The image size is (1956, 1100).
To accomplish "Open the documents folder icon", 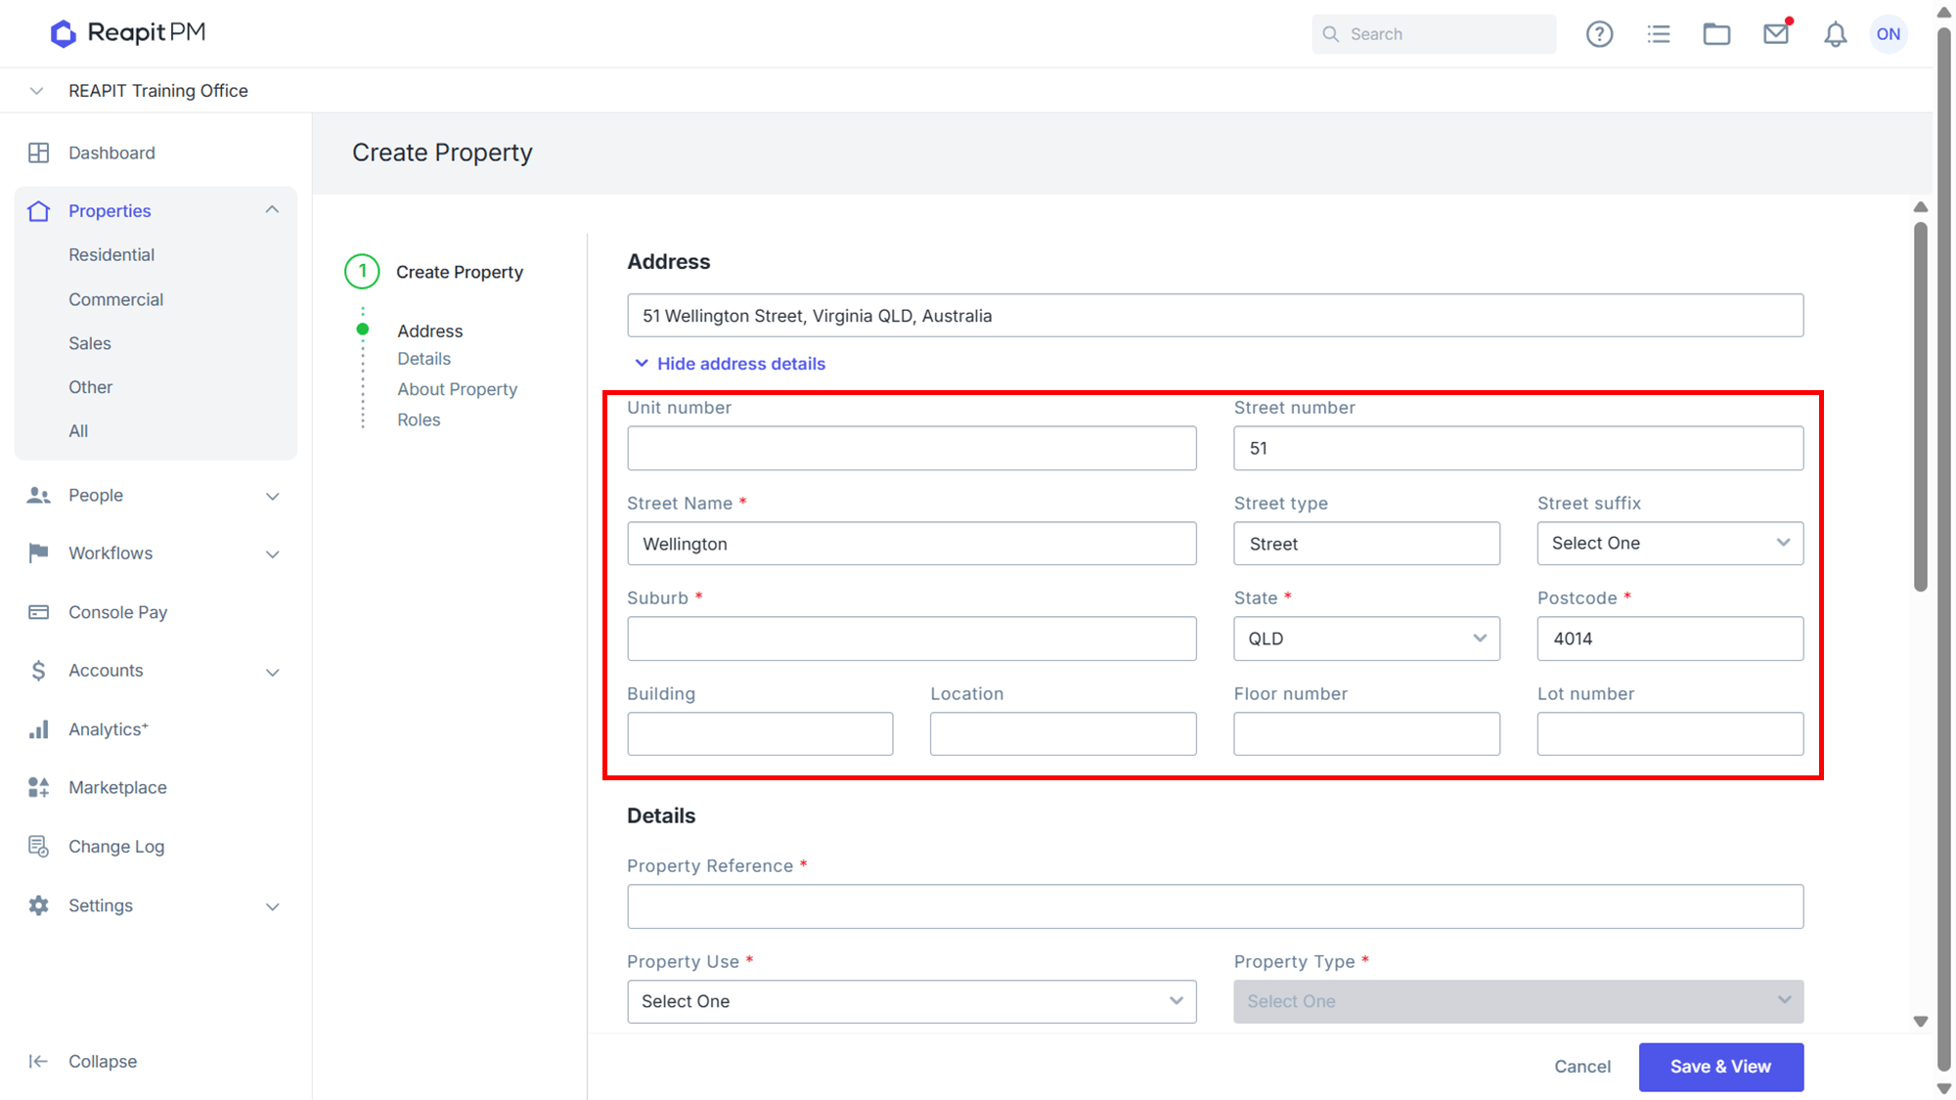I will pyautogui.click(x=1716, y=34).
